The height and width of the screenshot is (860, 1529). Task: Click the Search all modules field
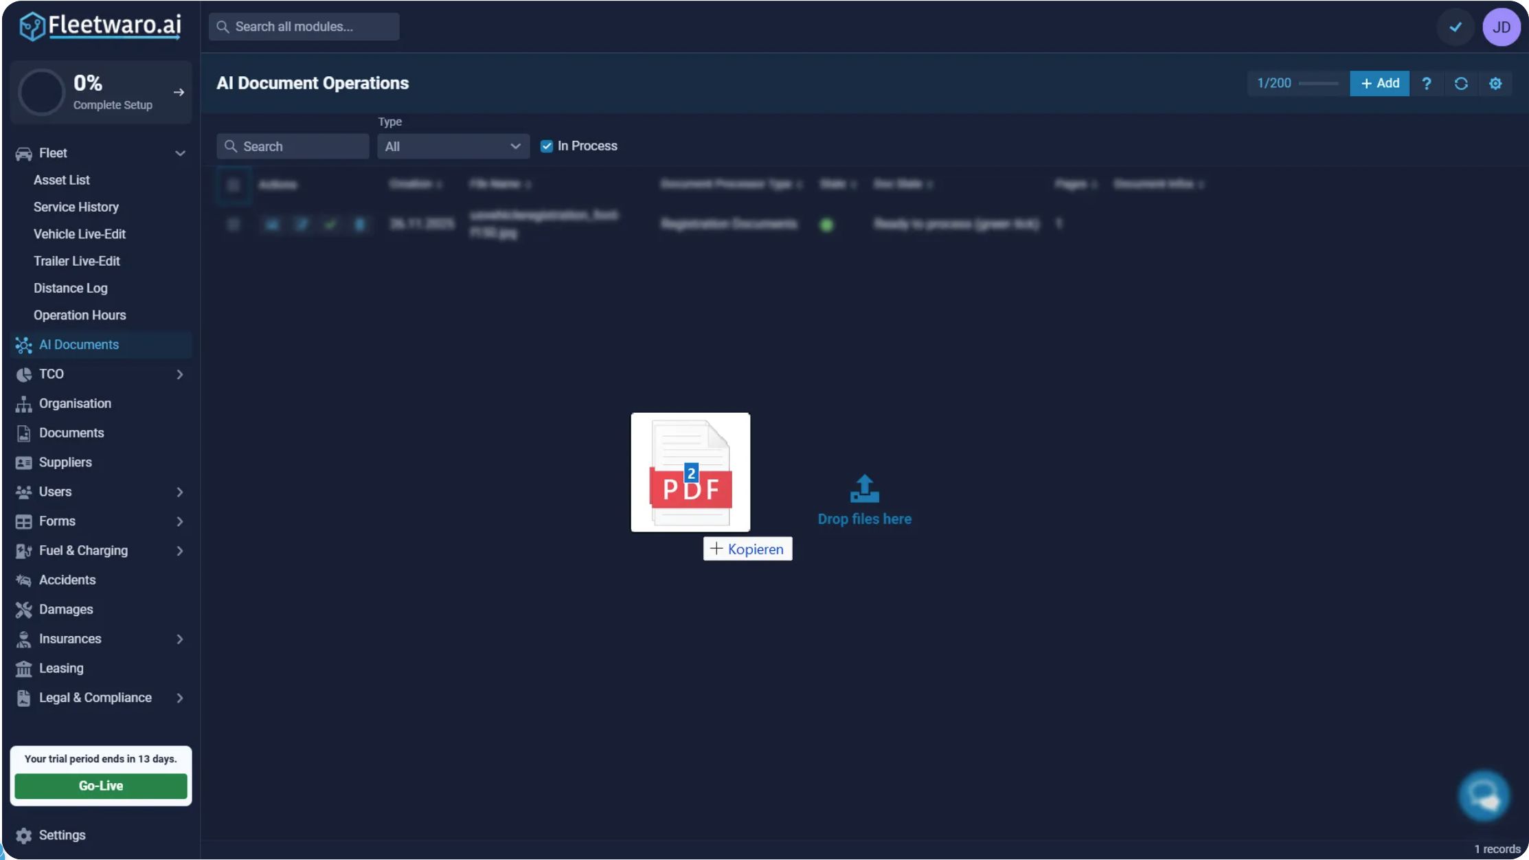pyautogui.click(x=304, y=27)
